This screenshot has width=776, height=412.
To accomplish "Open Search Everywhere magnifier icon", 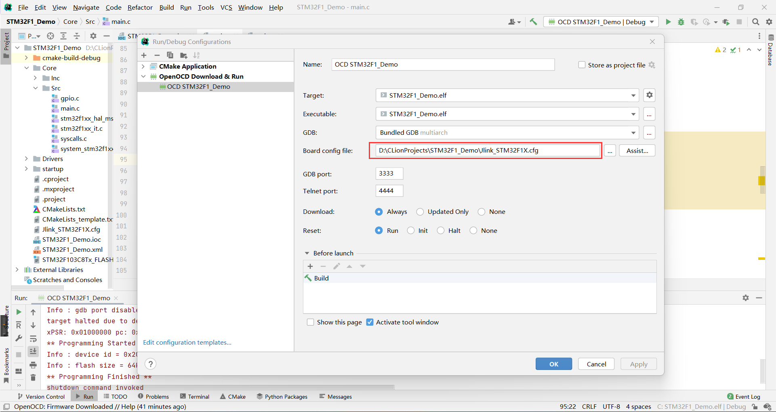I will pyautogui.click(x=755, y=22).
